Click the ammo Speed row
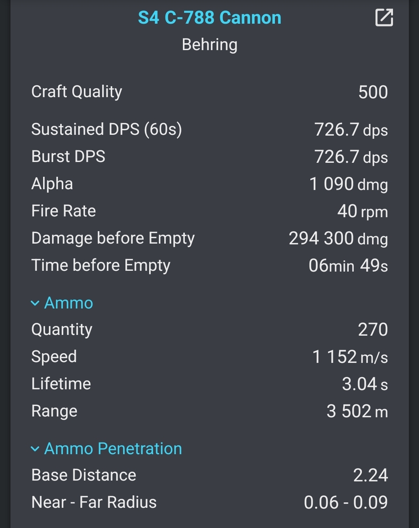Screen dimensions: 419x528 click(x=210, y=357)
